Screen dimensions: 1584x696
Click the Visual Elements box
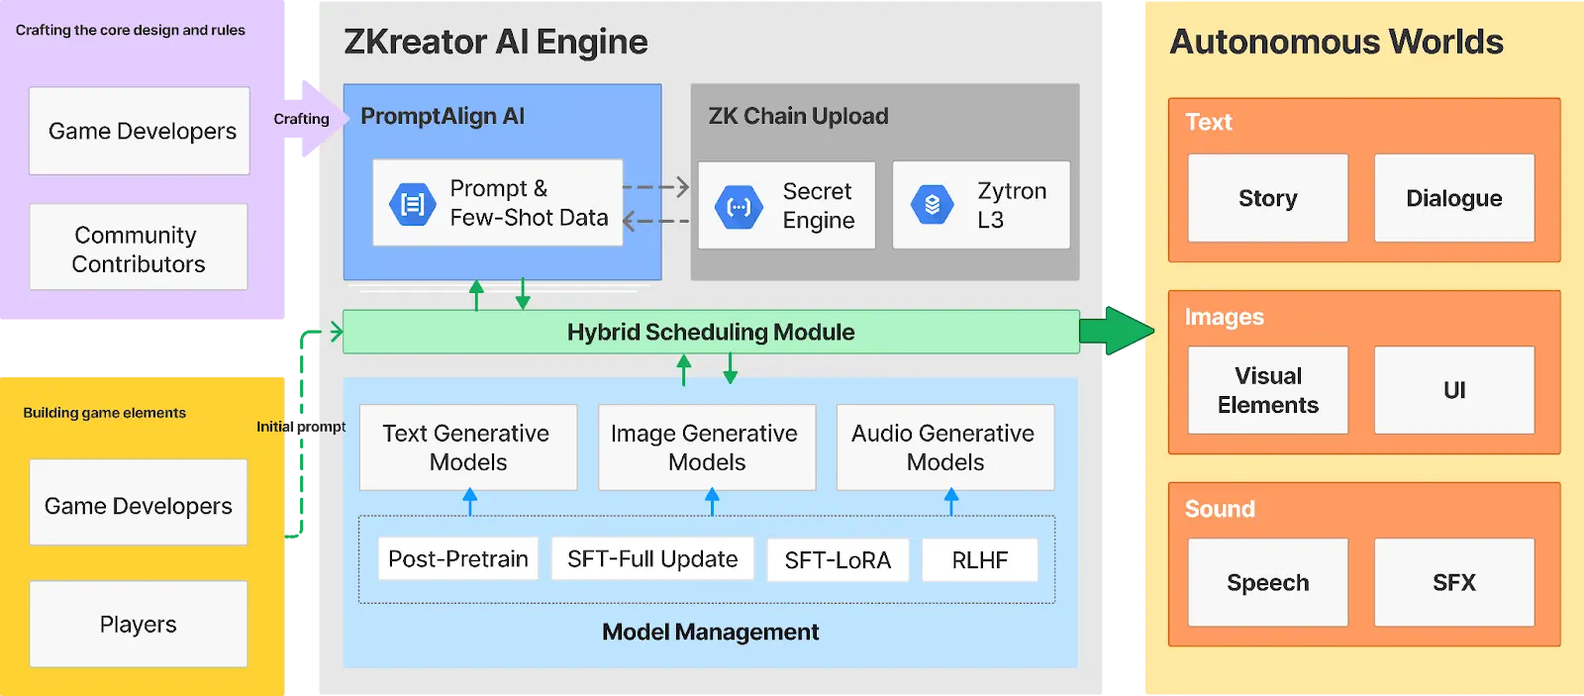click(x=1267, y=390)
